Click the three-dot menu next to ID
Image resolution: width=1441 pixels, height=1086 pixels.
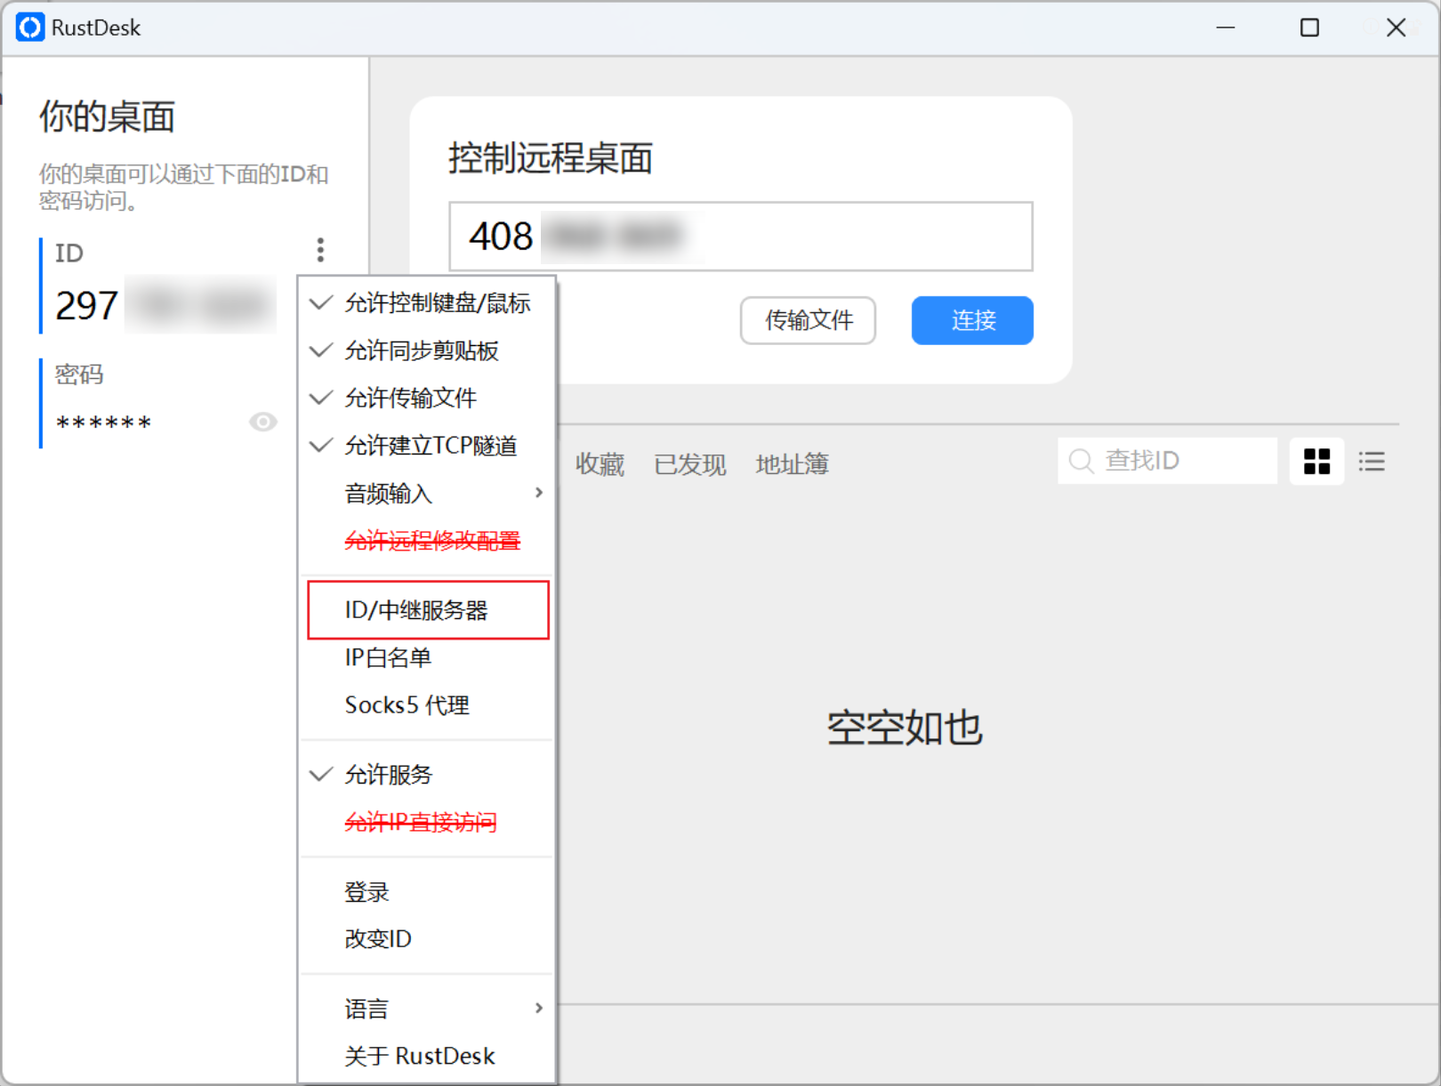point(320,250)
